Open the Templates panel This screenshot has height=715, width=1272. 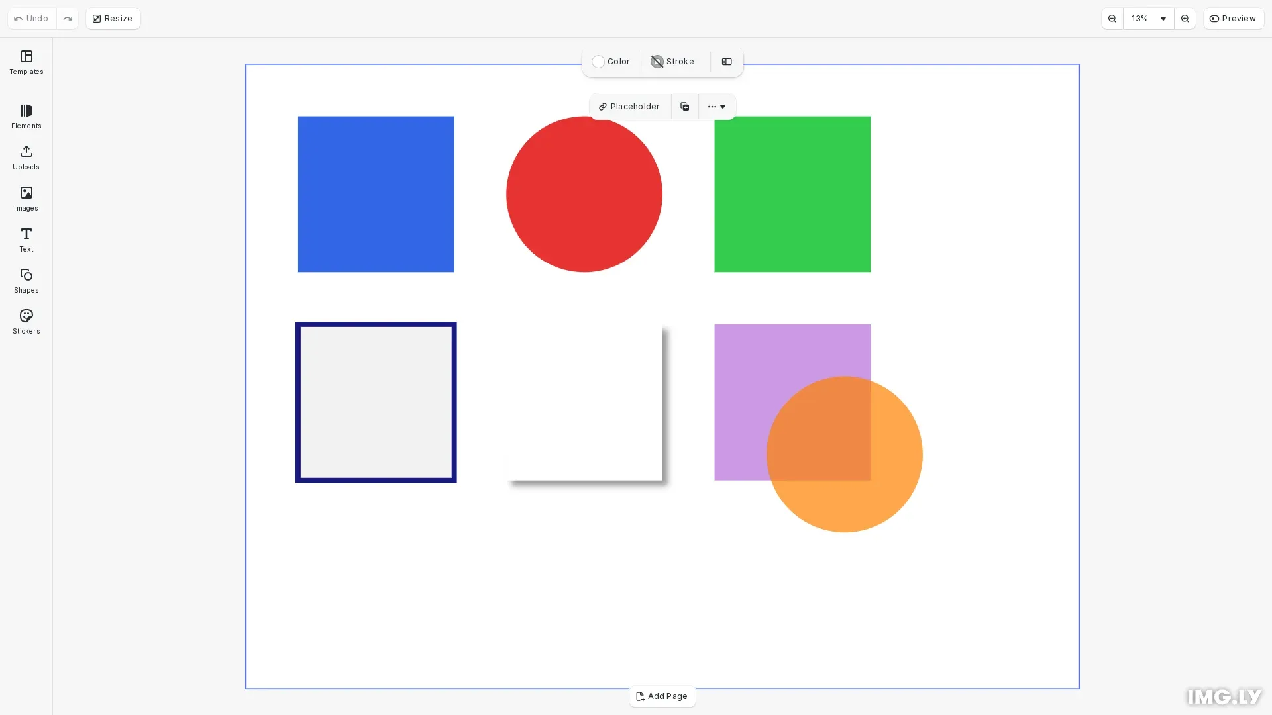coord(26,63)
